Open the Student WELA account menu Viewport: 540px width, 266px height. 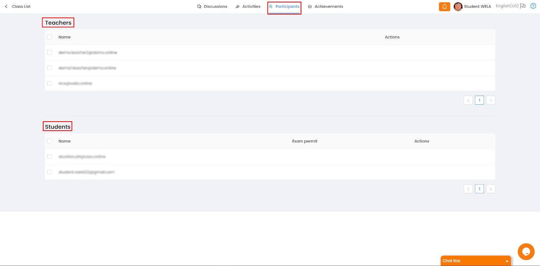coord(477,6)
